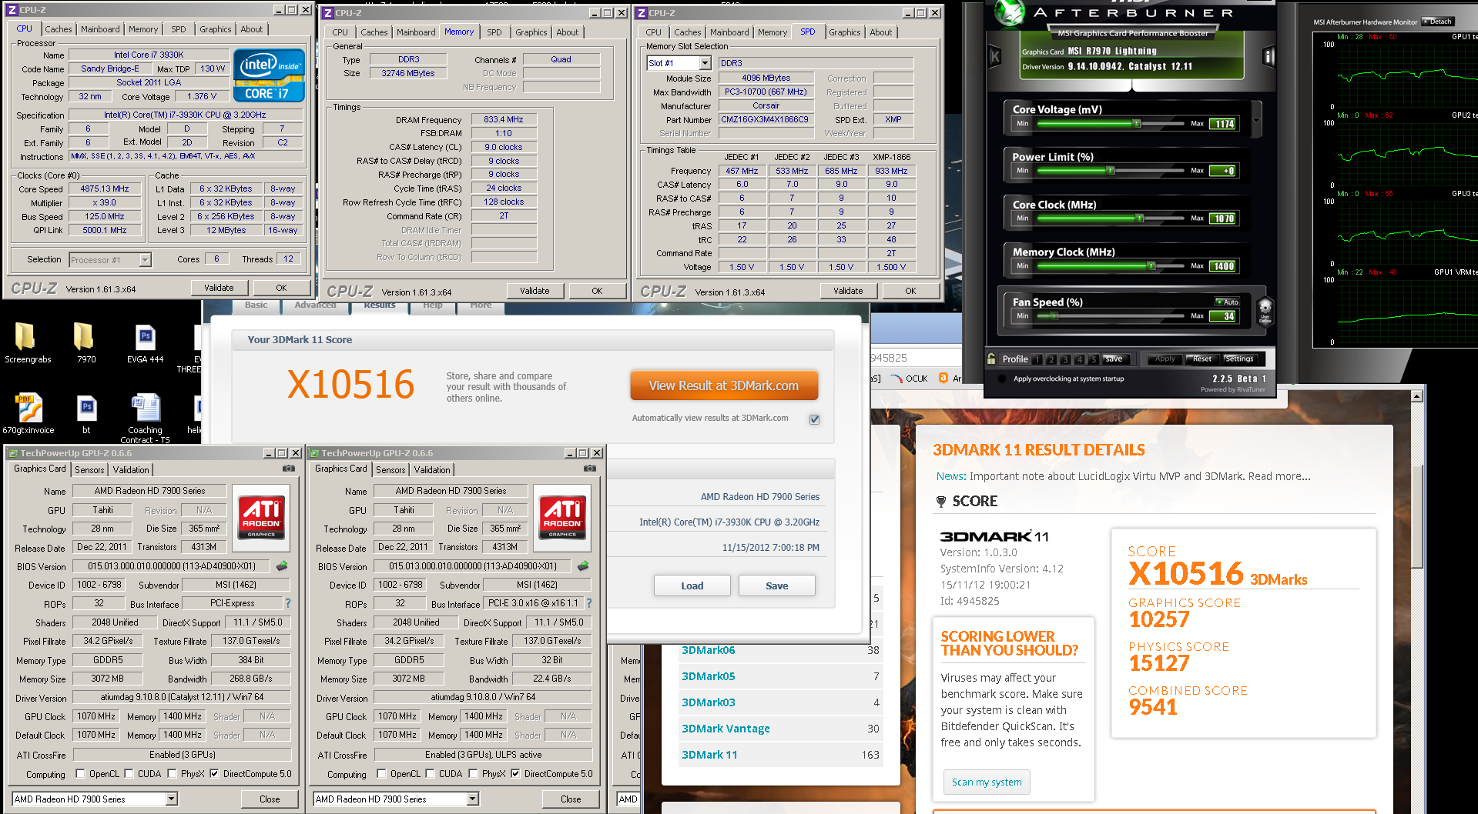Open GPU selector dropdown in left GPU-Z
The width and height of the screenshot is (1478, 814).
point(172,799)
